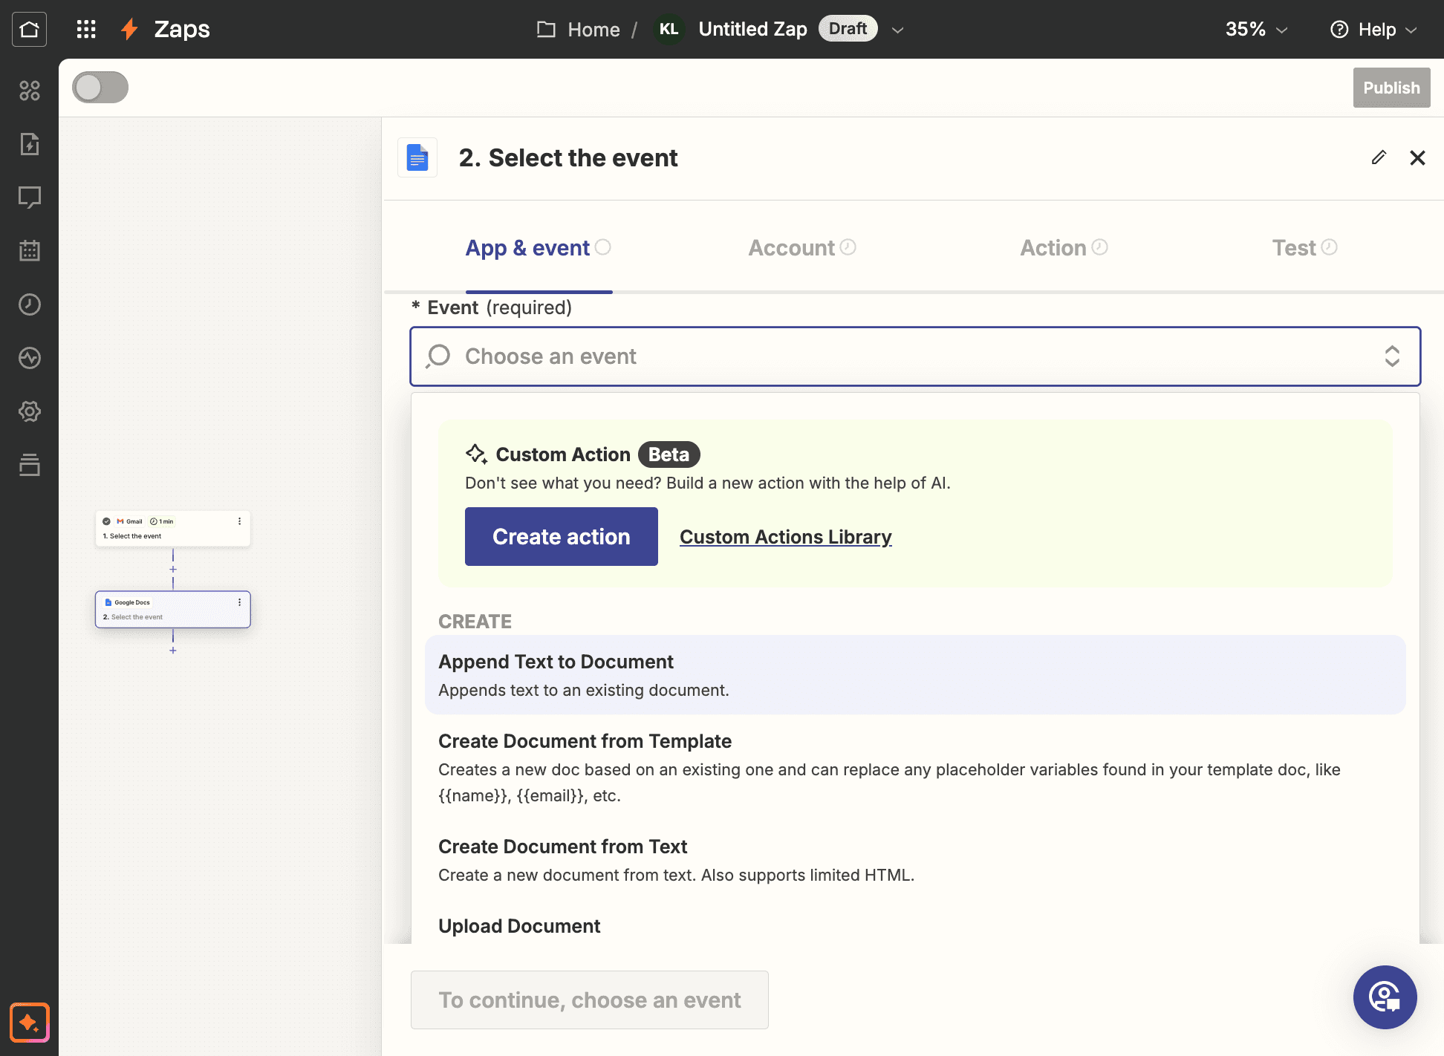This screenshot has height=1056, width=1444.
Task: Click the KL avatar badge
Action: pyautogui.click(x=669, y=29)
